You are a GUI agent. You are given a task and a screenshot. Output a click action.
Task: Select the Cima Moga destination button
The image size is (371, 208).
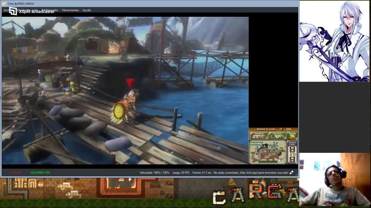[x=277, y=135]
